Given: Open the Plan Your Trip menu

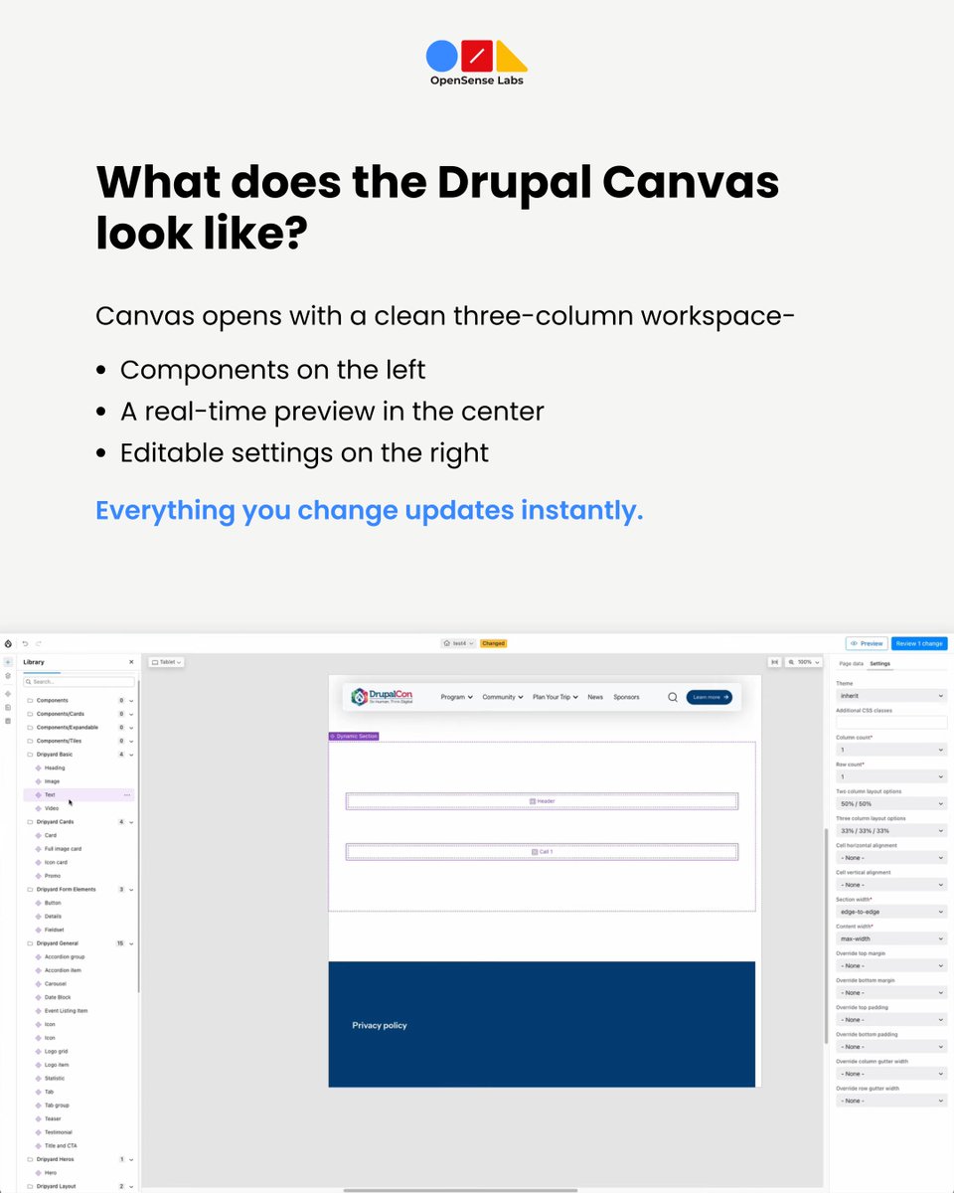Looking at the screenshot, I should [555, 697].
